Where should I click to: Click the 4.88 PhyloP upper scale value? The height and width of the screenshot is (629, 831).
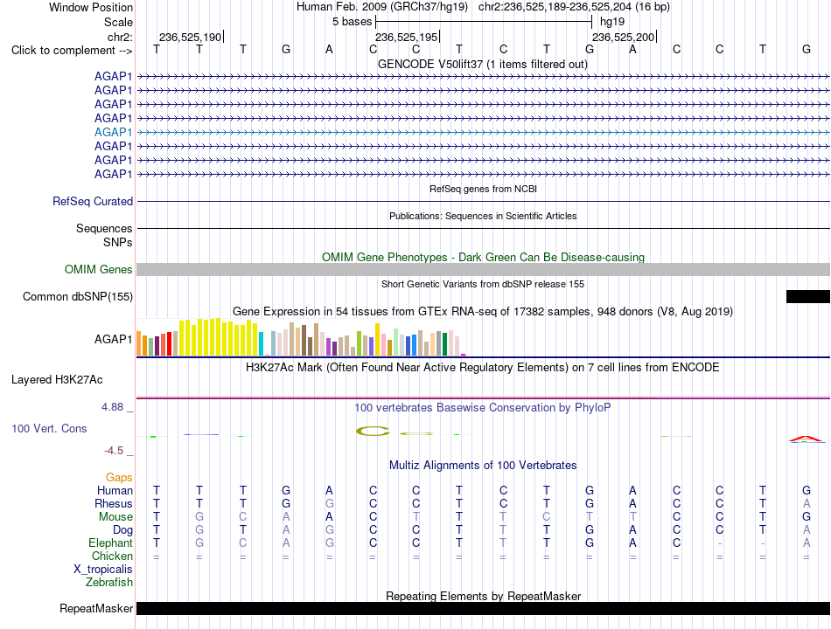[112, 407]
